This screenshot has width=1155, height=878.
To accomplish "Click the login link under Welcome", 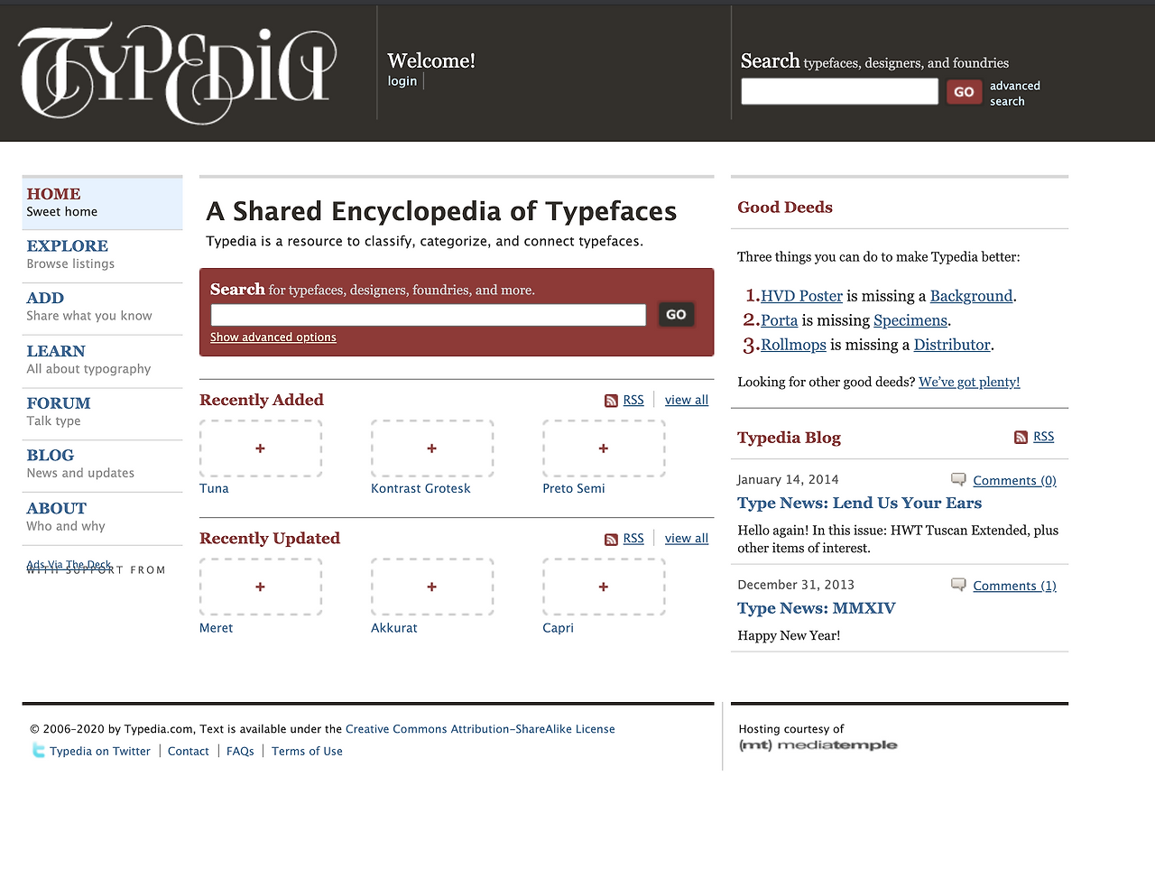I will coord(402,81).
